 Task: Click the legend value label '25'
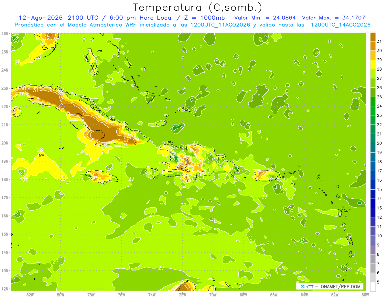(379, 97)
